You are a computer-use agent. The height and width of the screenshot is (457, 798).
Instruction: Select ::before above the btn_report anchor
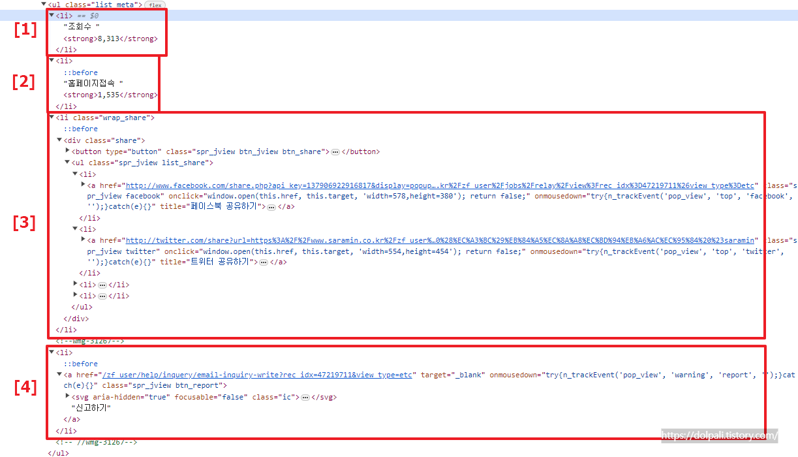point(80,364)
